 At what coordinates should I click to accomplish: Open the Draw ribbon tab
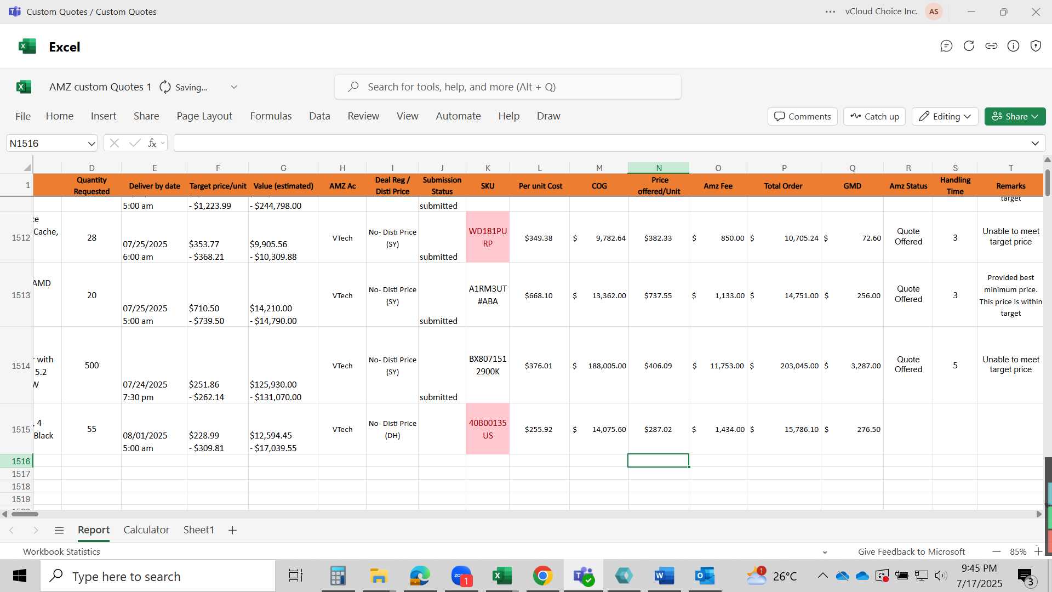click(x=548, y=116)
